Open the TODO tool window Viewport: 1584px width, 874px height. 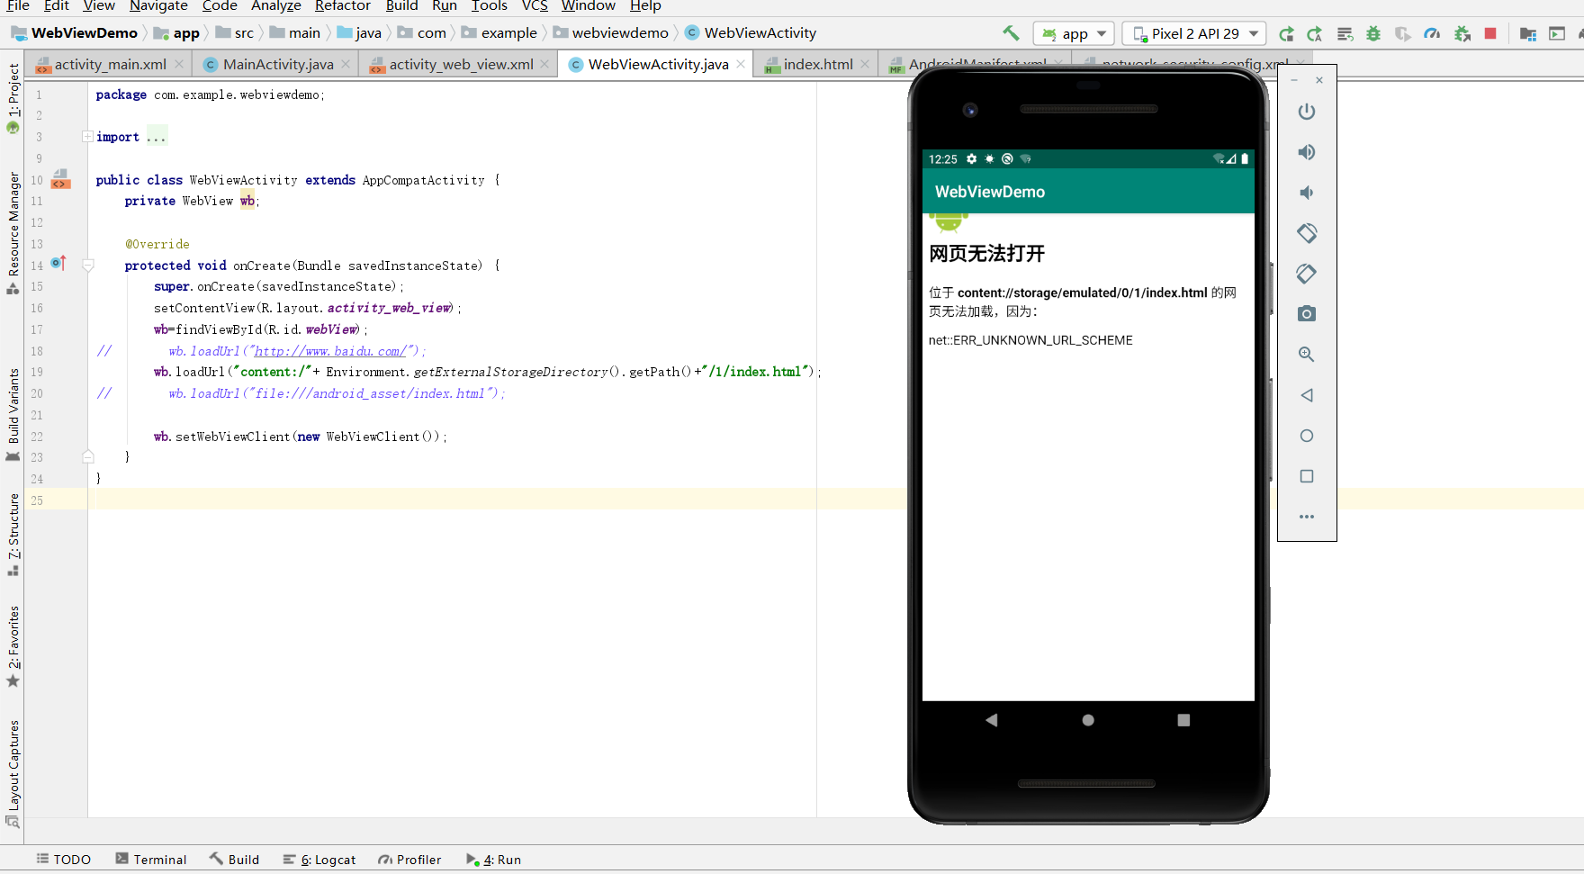click(x=63, y=860)
